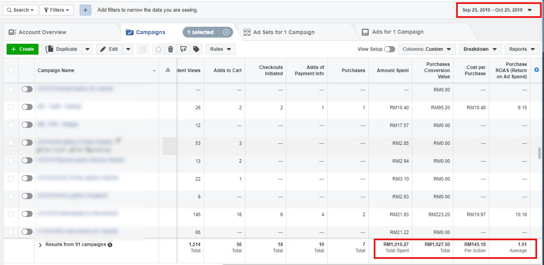This screenshot has height=265, width=544.
Task: Toggle the View Setup switch
Action: pyautogui.click(x=389, y=49)
